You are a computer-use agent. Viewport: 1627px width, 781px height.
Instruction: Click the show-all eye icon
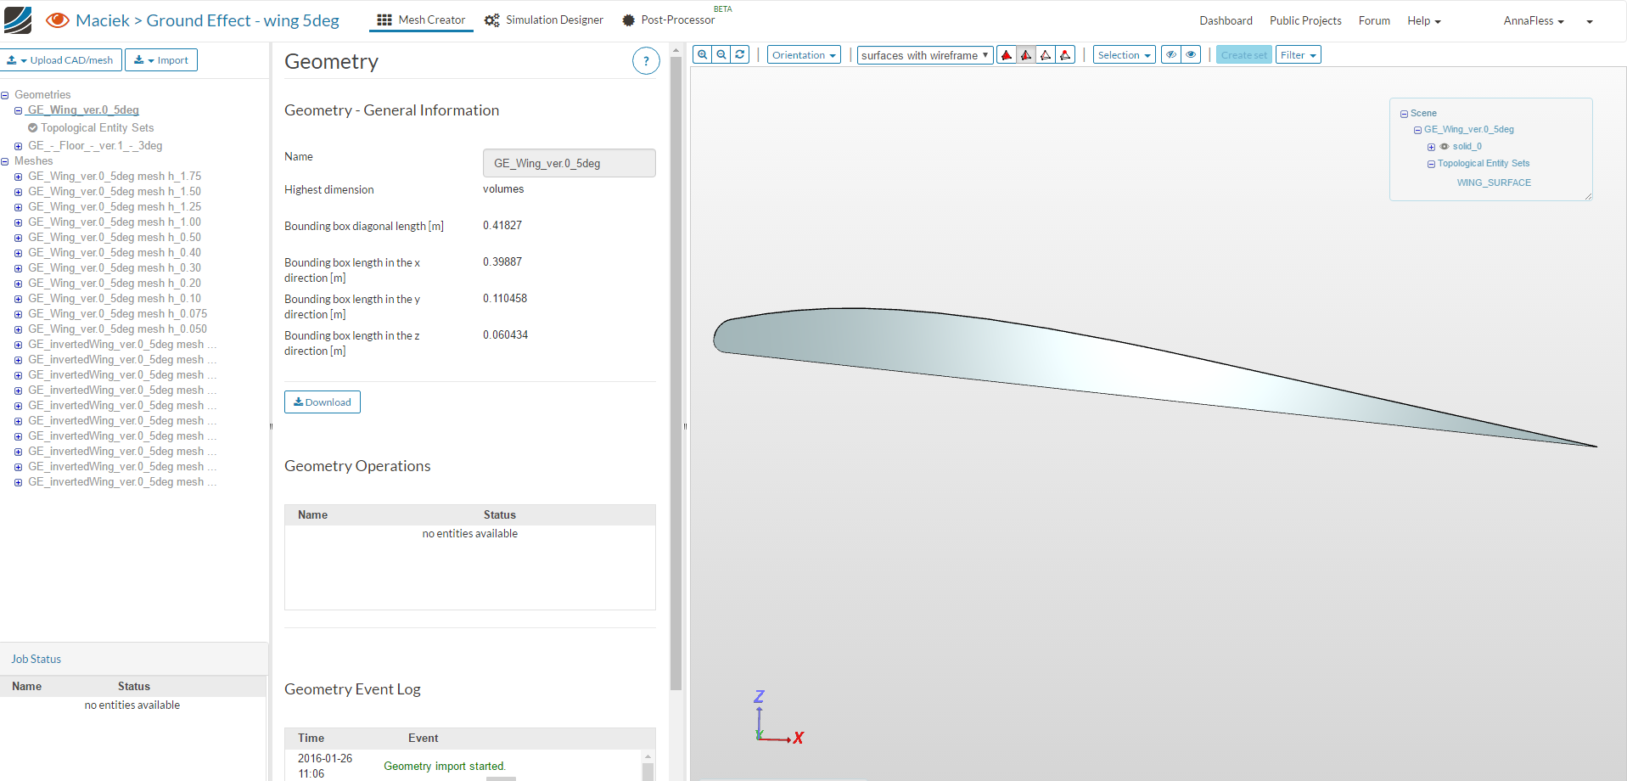[x=1190, y=53]
